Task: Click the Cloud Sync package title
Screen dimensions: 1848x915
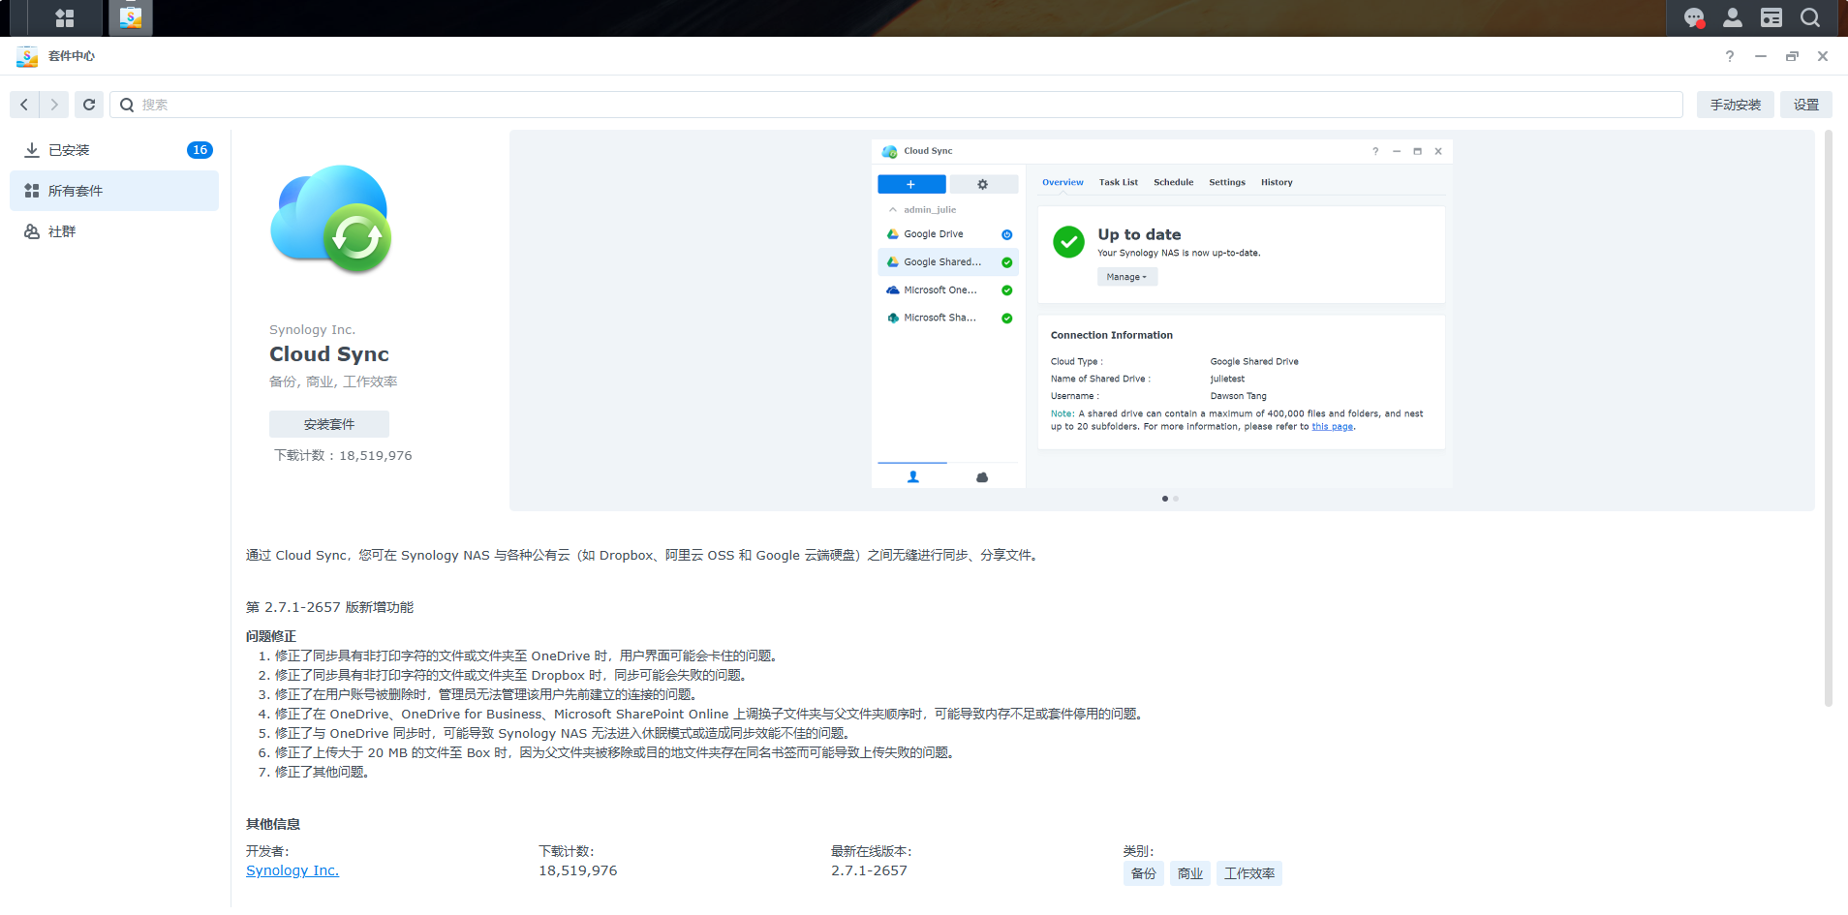Action: click(x=329, y=354)
